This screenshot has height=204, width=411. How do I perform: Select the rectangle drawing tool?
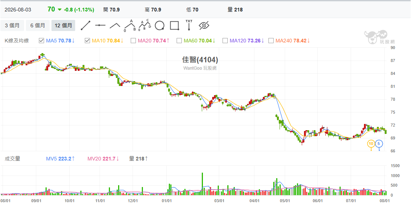pos(174,25)
